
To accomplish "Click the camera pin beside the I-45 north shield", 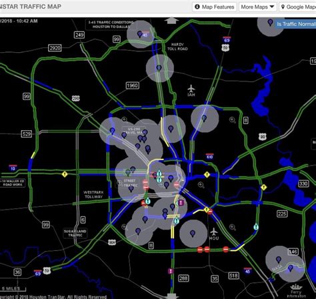I will click(139, 34).
